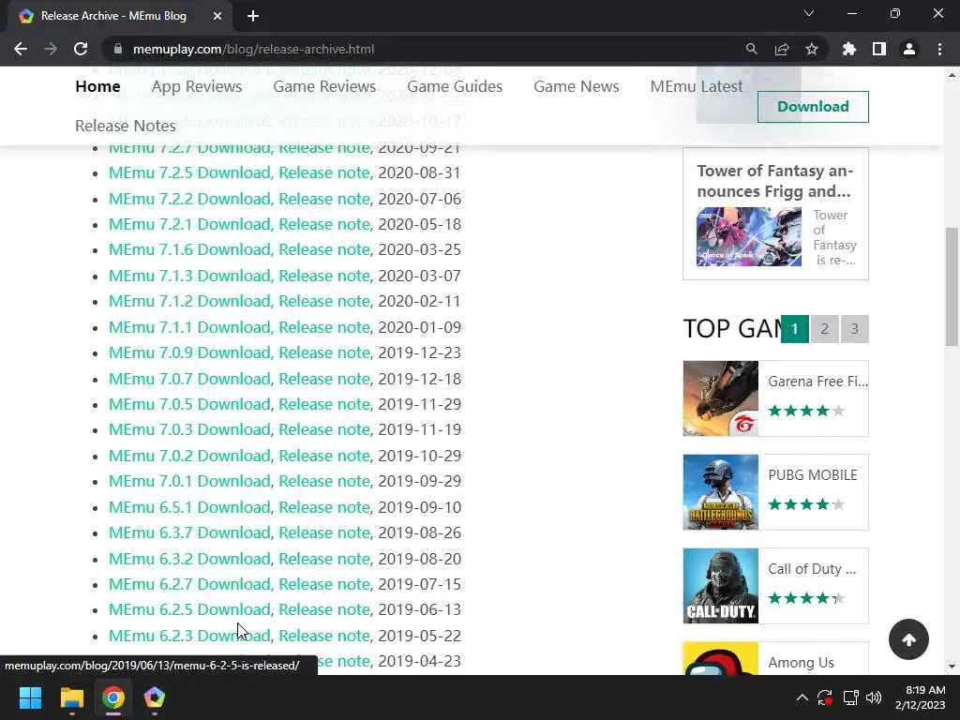Image resolution: width=960 pixels, height=720 pixels.
Task: Click the page vertical scrollbar thumb
Action: click(x=952, y=287)
